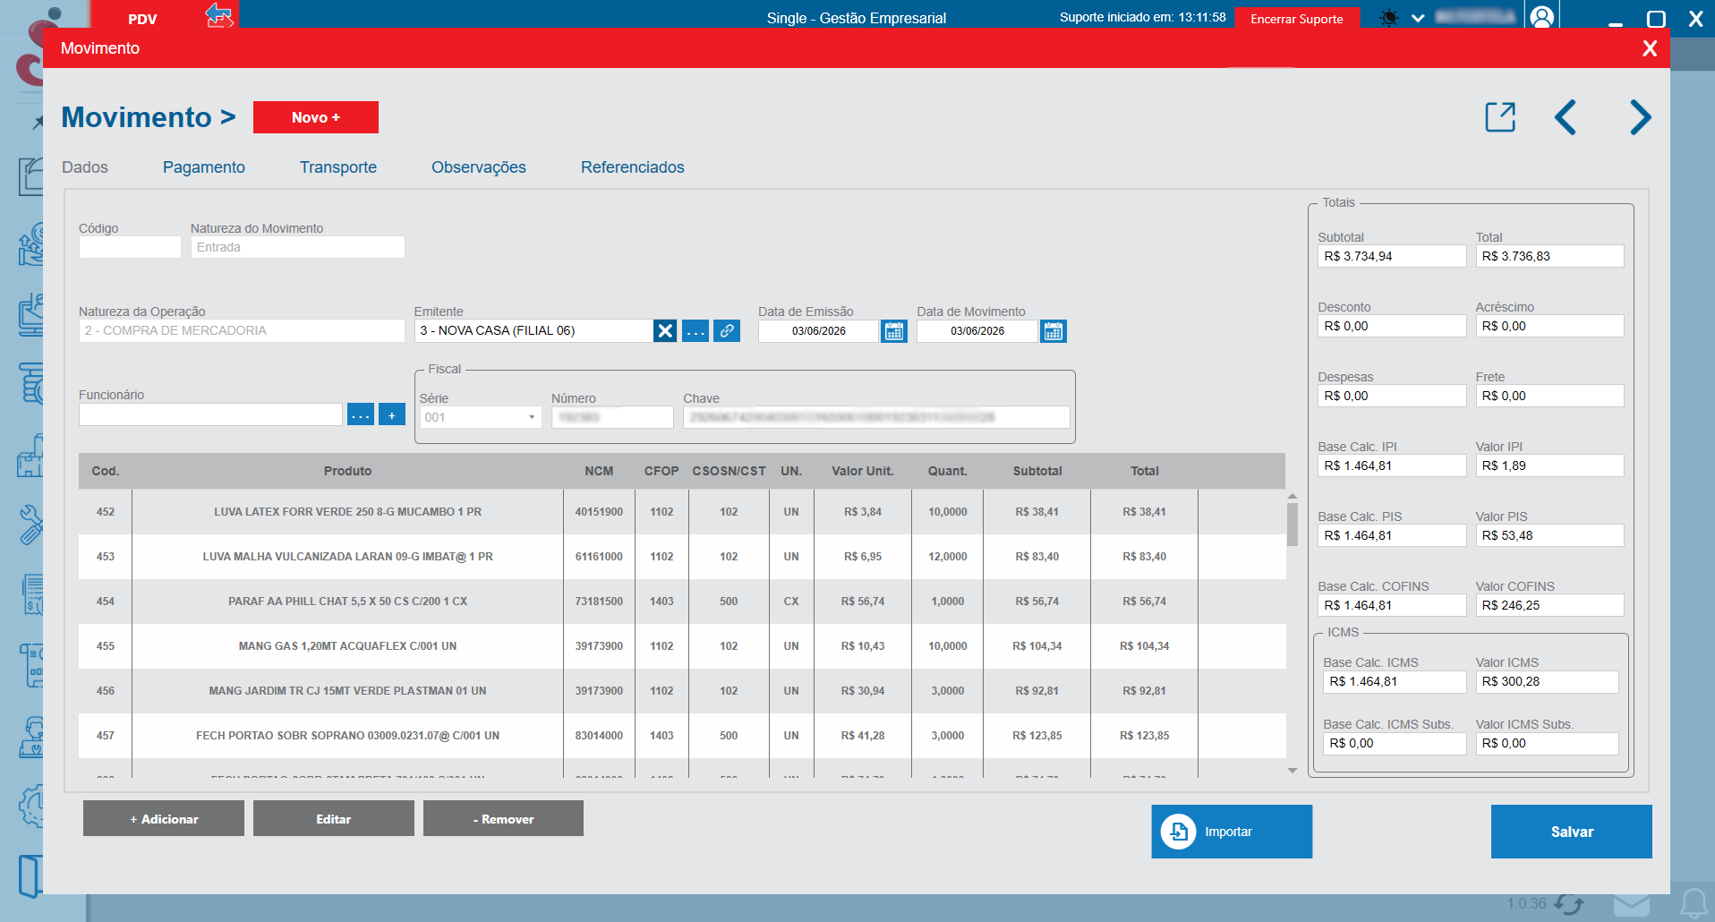
Task: Open Emitente search ellipsis button
Action: point(695,331)
